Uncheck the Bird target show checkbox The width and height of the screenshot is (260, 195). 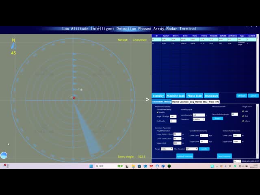pos(243,116)
